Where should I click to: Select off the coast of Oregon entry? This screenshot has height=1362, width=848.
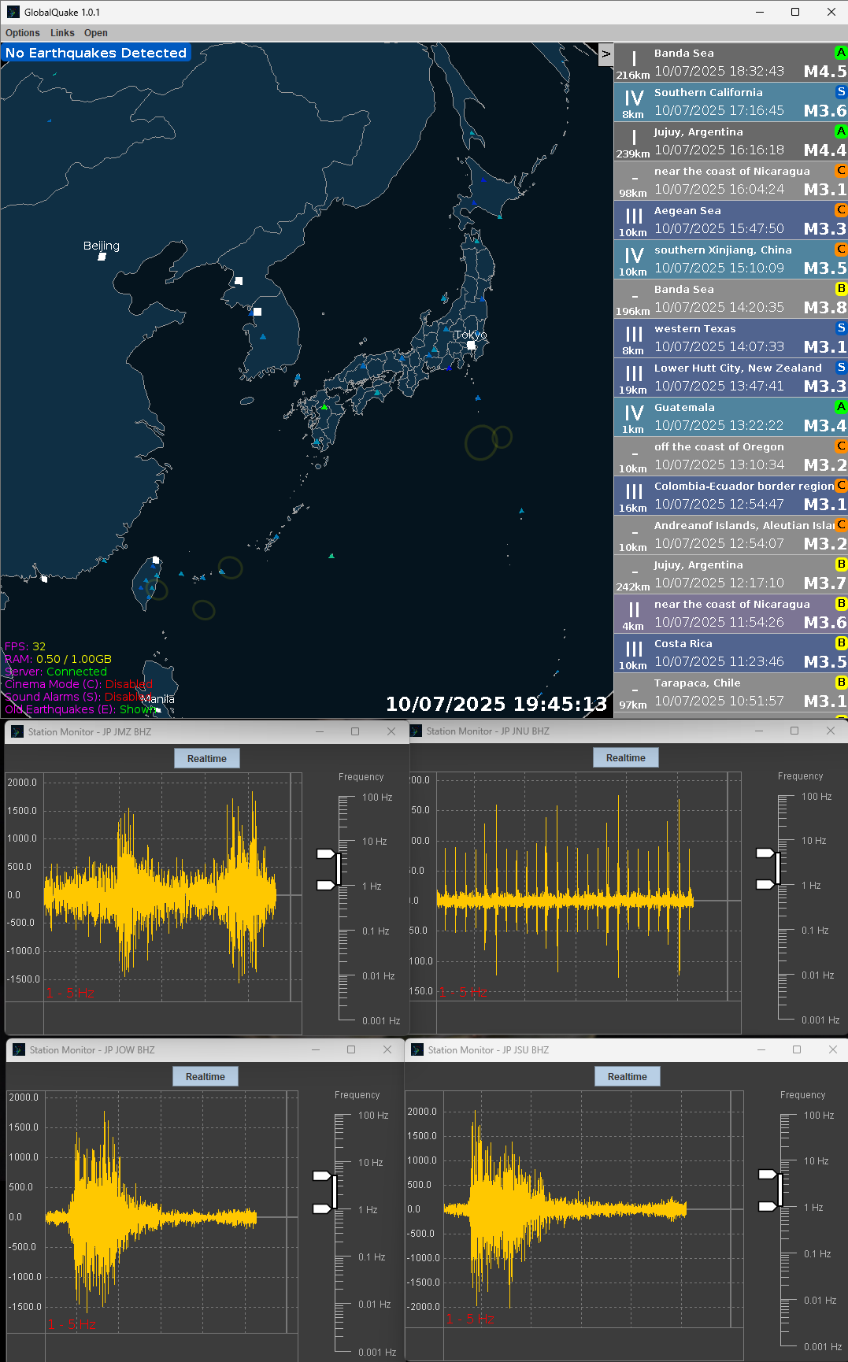coord(731,456)
